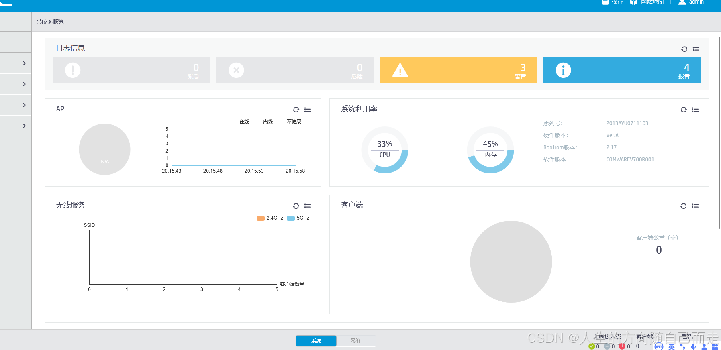Select hardware version Ver.A
721x350 pixels.
pyautogui.click(x=613, y=135)
